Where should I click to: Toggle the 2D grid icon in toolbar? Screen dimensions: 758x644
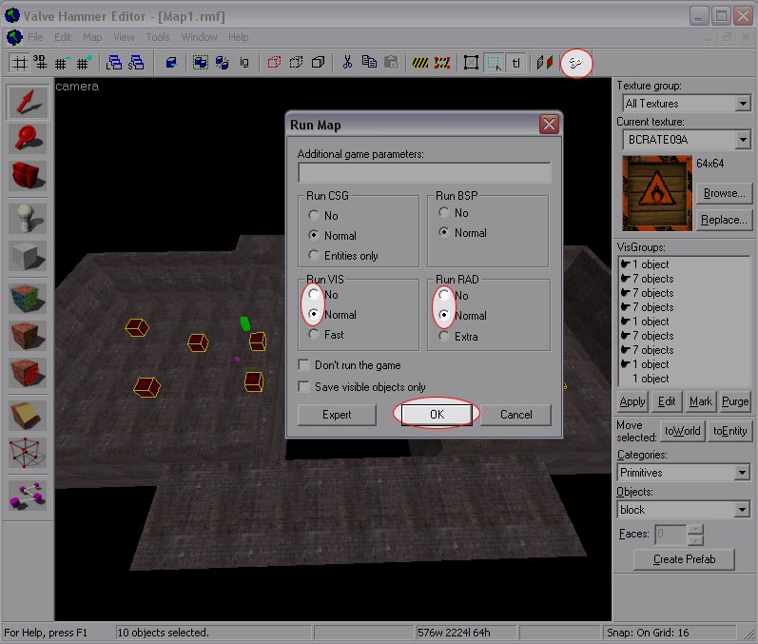[19, 63]
